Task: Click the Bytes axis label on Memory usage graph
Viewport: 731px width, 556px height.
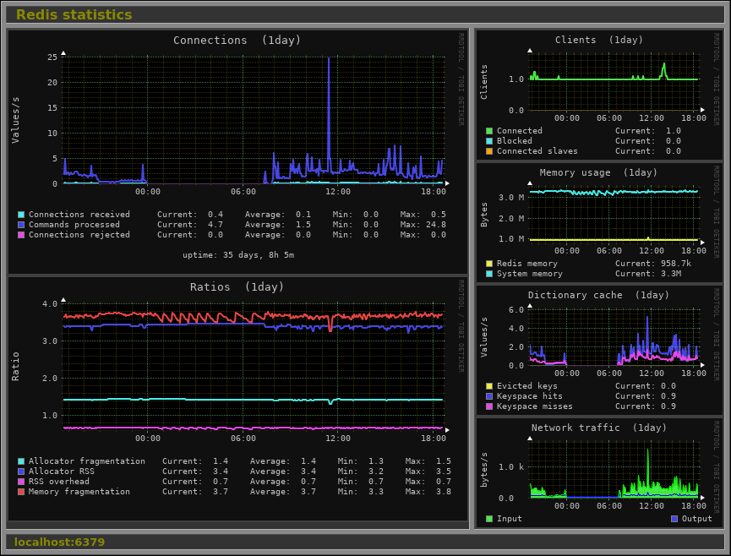Action: coord(484,215)
